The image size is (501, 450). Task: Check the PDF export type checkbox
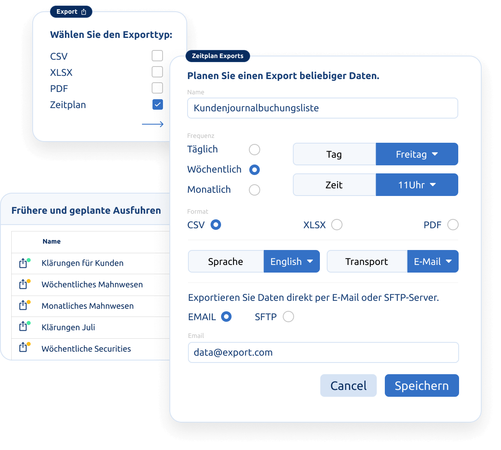(x=157, y=88)
